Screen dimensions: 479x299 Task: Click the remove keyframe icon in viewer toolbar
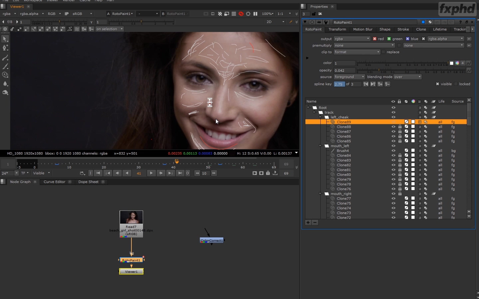91,29
